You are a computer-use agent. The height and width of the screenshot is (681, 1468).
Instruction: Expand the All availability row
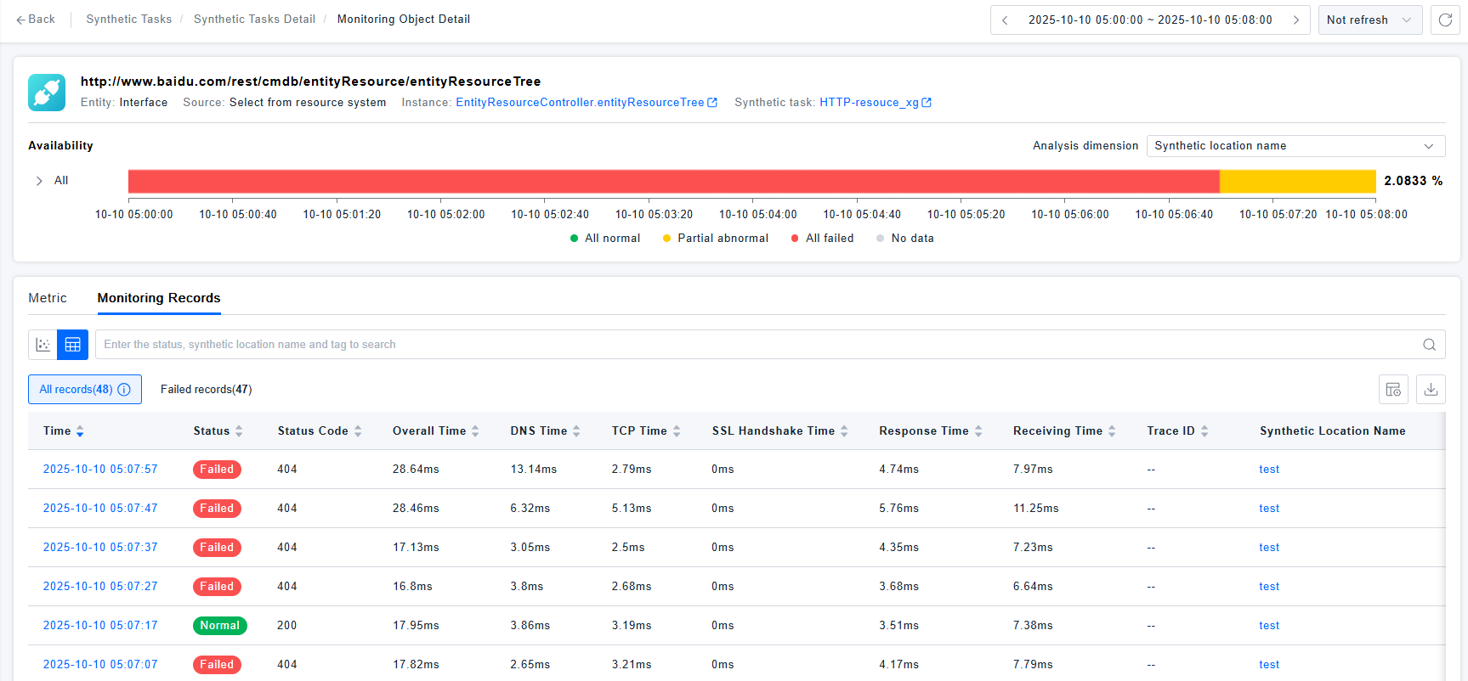(x=39, y=181)
